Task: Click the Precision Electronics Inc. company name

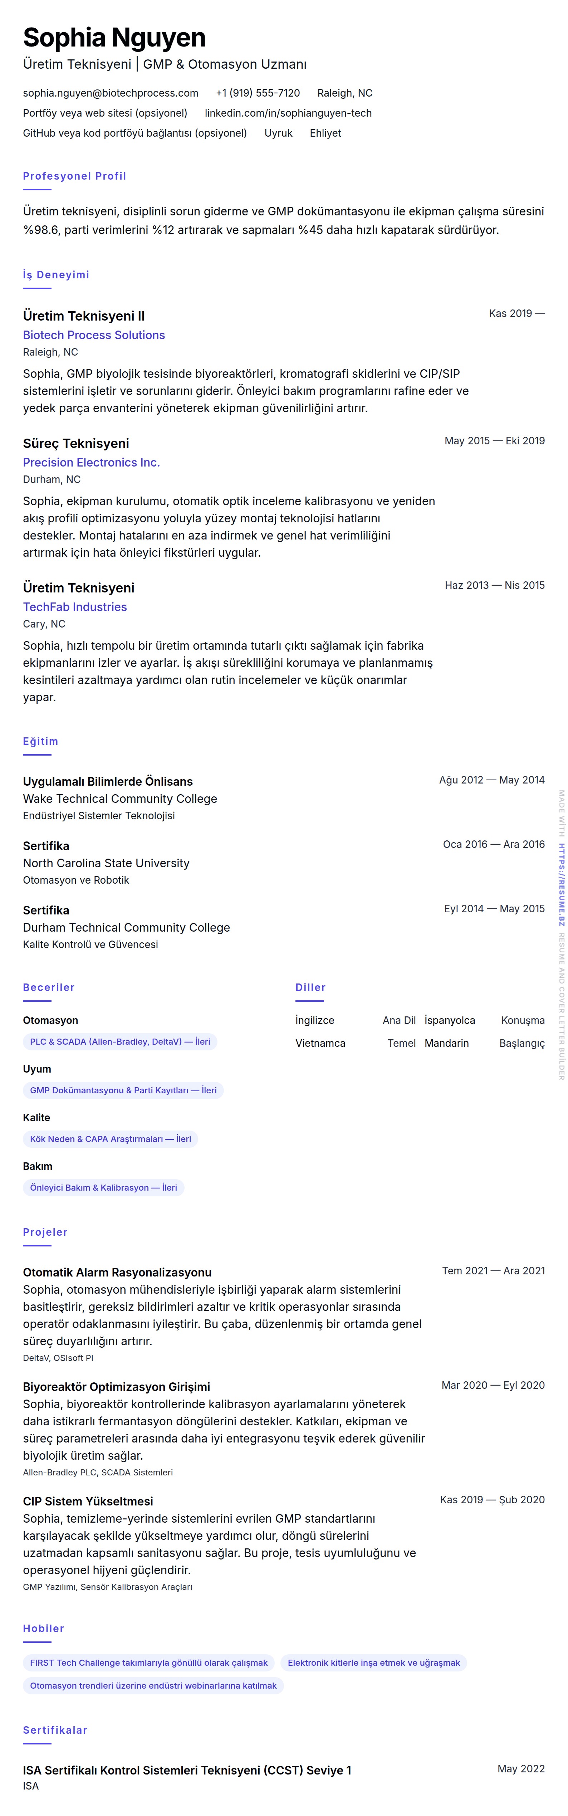Action: (x=91, y=463)
